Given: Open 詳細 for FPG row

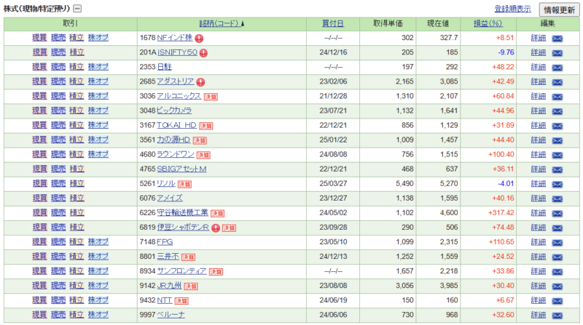Looking at the screenshot, I should (x=538, y=242).
